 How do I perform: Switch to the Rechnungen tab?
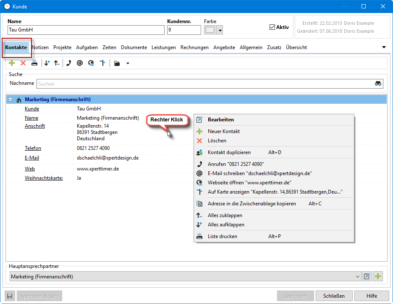coord(194,47)
